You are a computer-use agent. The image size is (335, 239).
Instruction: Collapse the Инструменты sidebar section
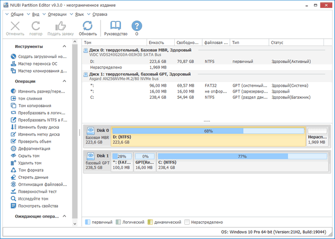[x=65, y=46]
